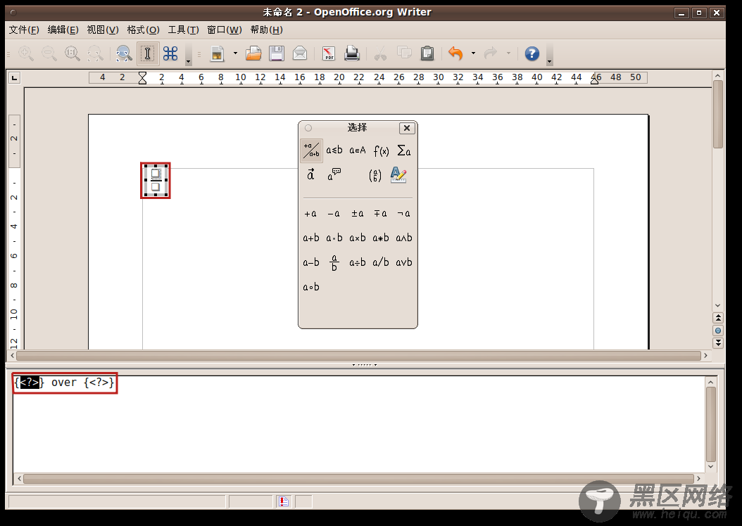
Task: Insert the a÷b division operator
Action: pyautogui.click(x=358, y=262)
